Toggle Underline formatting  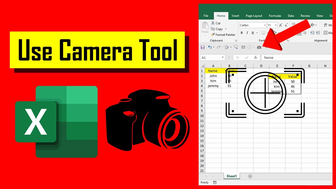pos(253,33)
